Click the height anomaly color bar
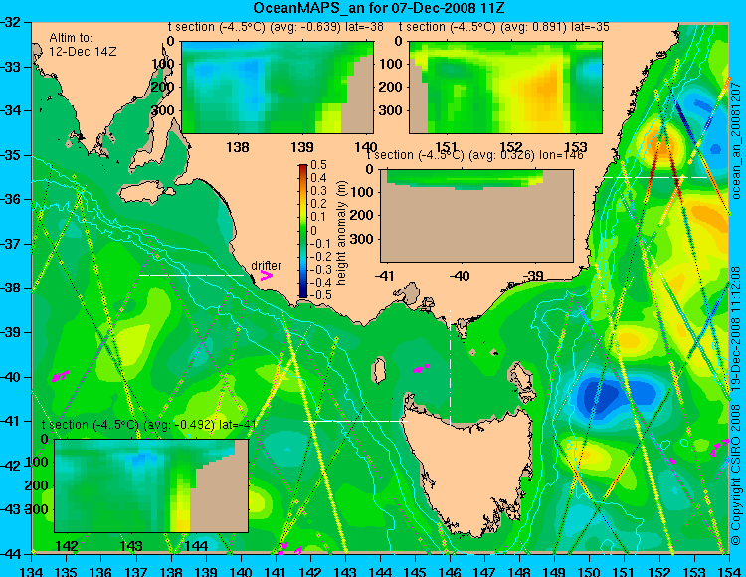 click(303, 231)
